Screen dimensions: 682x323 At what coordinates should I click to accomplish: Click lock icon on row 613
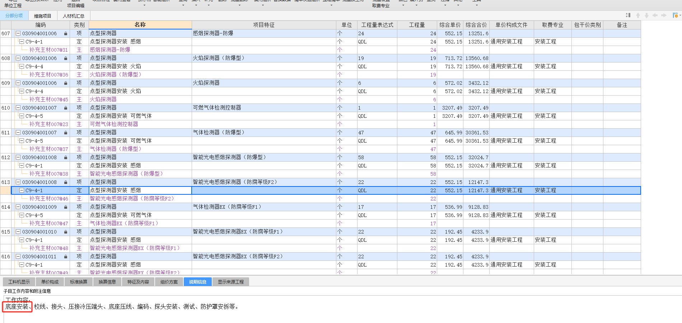[66, 182]
